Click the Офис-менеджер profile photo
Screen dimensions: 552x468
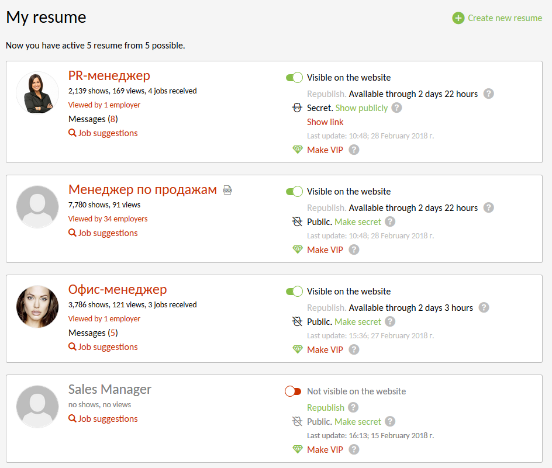click(x=37, y=307)
